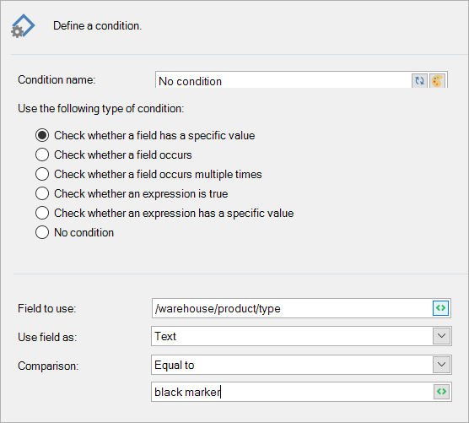Open the Text combo box
The width and height of the screenshot is (469, 423).
click(x=301, y=336)
